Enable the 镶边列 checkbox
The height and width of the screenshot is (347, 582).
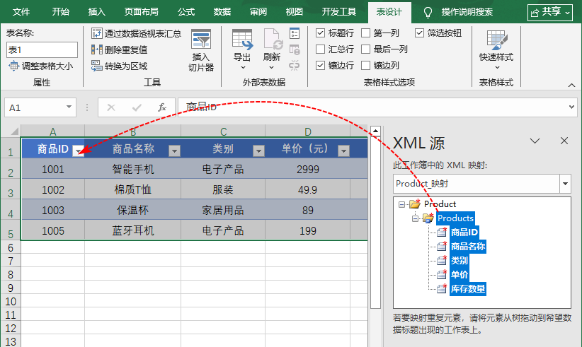pyautogui.click(x=365, y=65)
